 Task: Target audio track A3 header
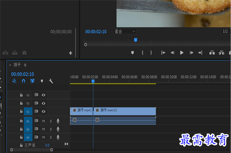[28, 137]
